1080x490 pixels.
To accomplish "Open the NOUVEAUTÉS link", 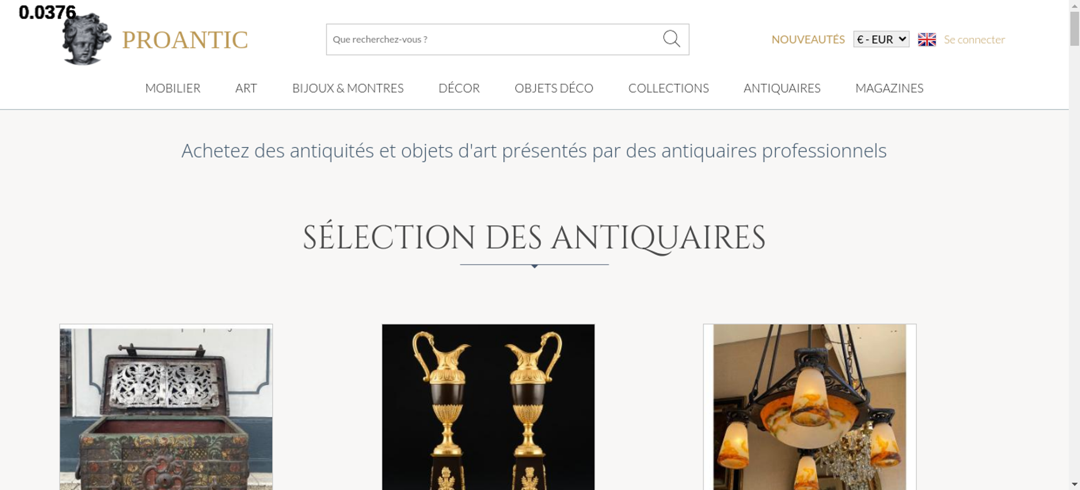I will tap(808, 39).
